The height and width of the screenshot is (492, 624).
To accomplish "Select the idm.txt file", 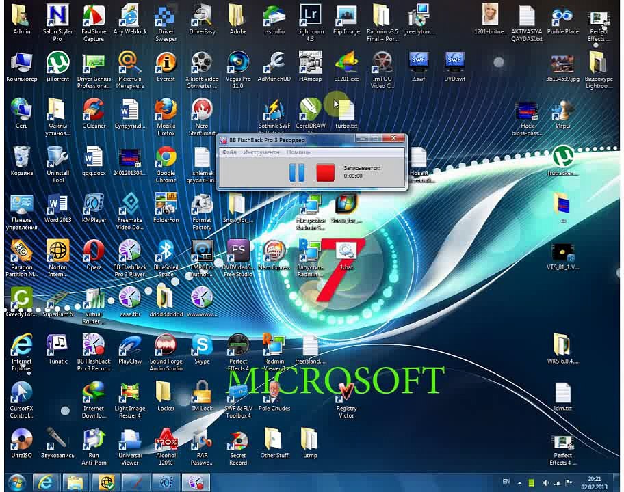I will pyautogui.click(x=562, y=396).
